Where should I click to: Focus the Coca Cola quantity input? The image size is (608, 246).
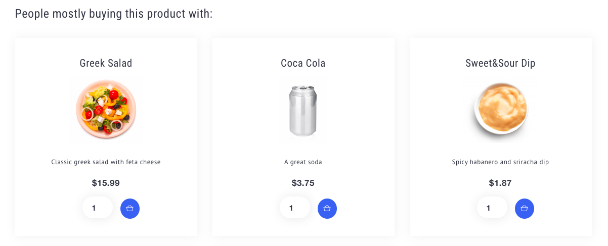click(x=295, y=208)
